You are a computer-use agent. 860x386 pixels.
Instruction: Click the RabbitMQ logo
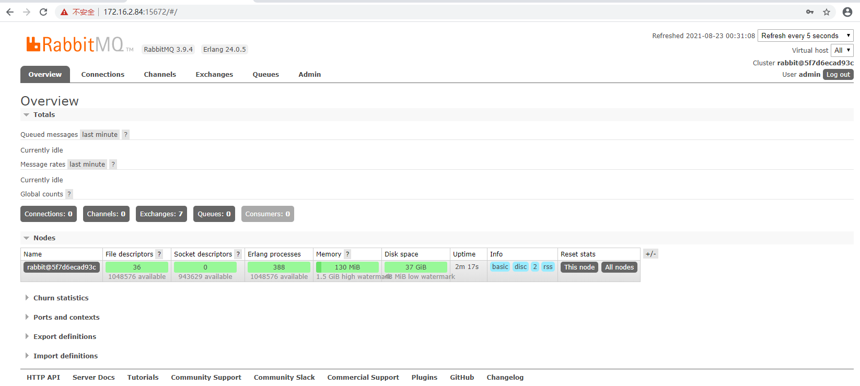click(x=79, y=44)
